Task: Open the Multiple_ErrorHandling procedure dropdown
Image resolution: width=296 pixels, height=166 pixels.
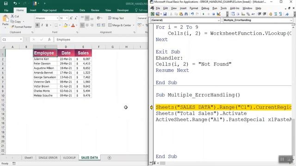Action: tap(291, 20)
